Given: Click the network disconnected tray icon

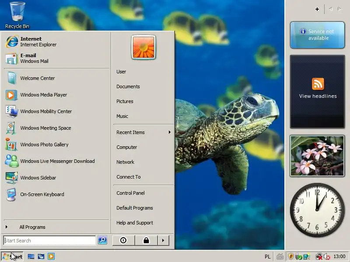Looking at the screenshot, I should click(319, 257).
